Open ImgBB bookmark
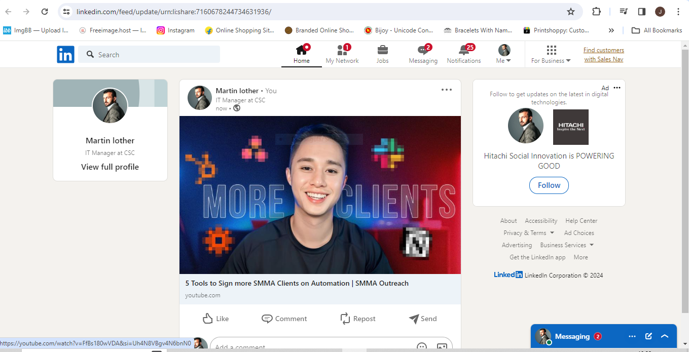Image resolution: width=689 pixels, height=352 pixels. 36,30
